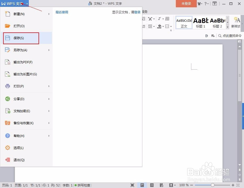Open the 文档加密(E) menu entry
Image resolution: width=244 pixels, height=188 pixels.
pos(26,111)
